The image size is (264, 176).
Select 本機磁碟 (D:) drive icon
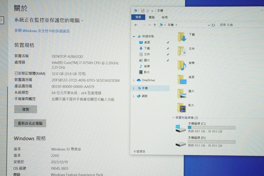[180, 144]
